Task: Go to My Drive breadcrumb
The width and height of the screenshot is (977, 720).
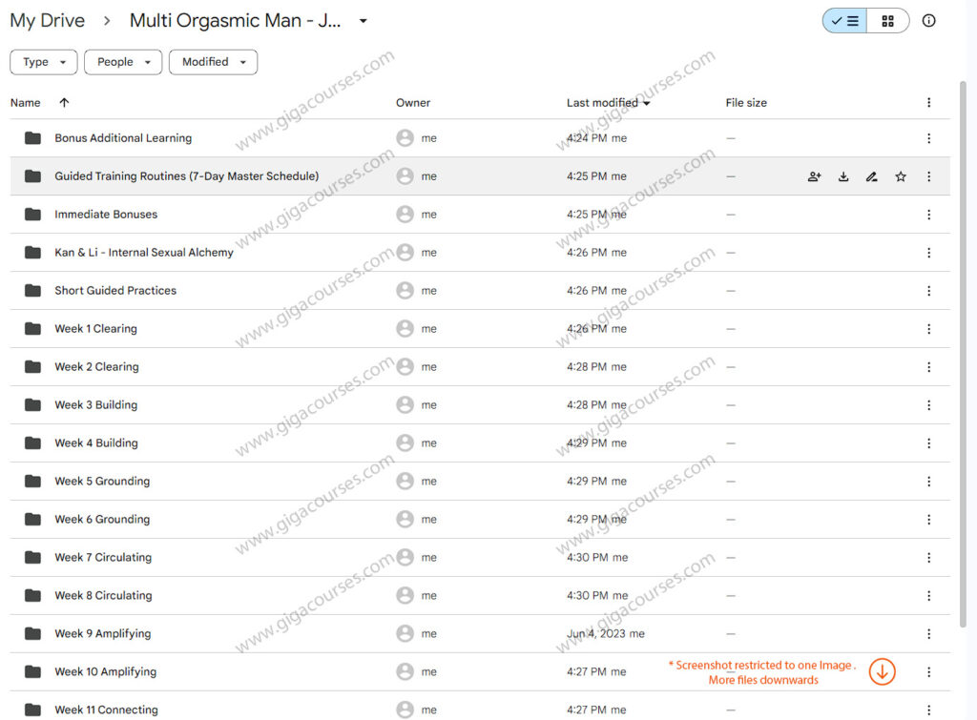Action: tap(47, 21)
